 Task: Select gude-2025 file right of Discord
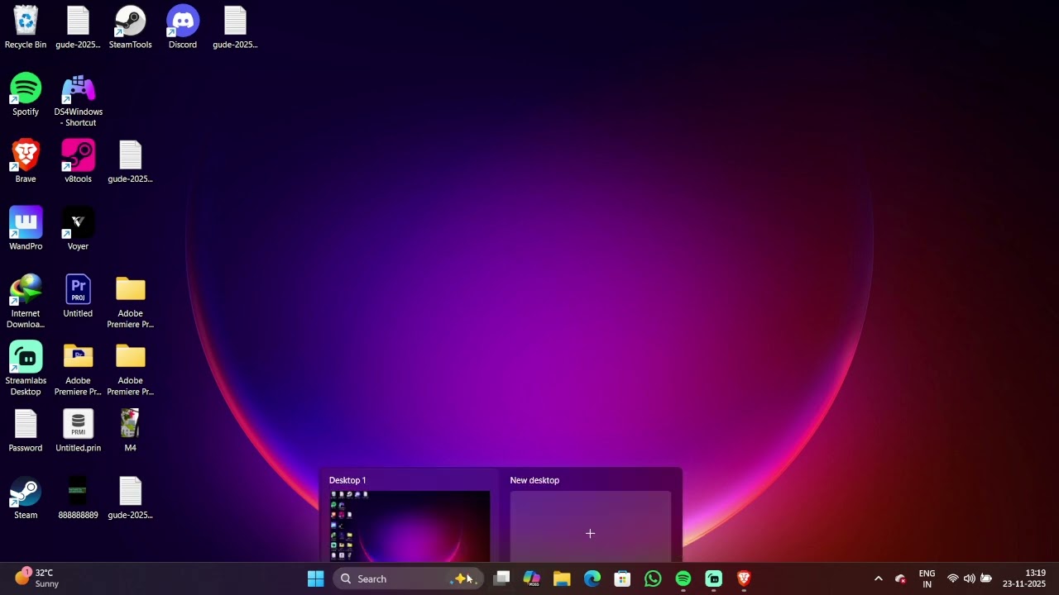(x=235, y=28)
